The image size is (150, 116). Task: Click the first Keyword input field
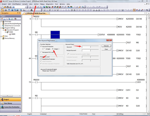[x=86, y=47]
